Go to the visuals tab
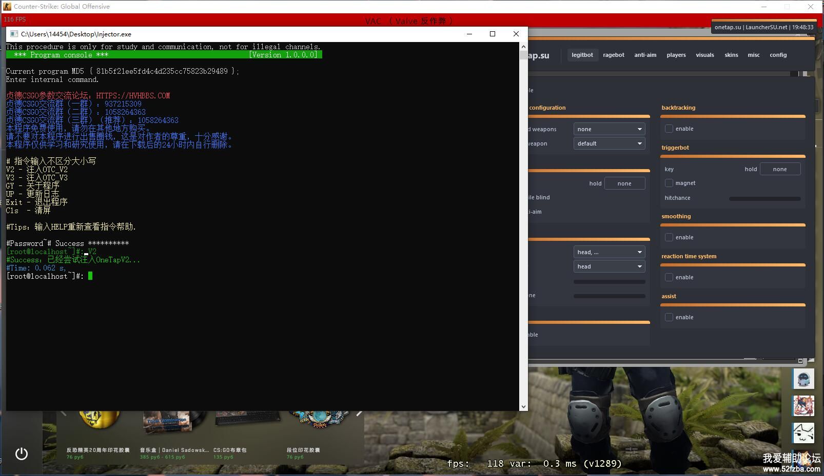 point(705,55)
